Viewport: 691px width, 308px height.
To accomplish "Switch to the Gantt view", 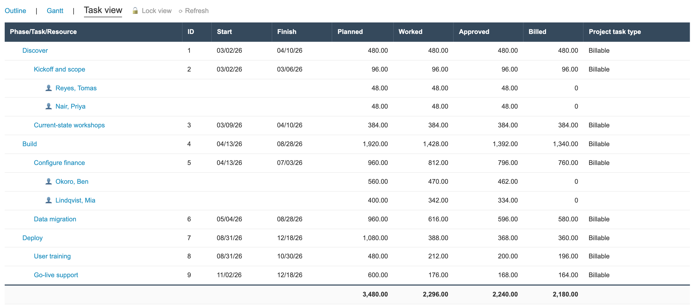I will click(x=55, y=11).
